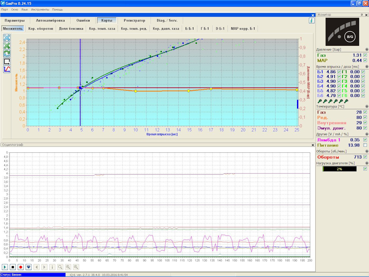Viewport: 369px width, 277px height.
Task: Select the MAP корр. Б-1 button
Action: point(243,29)
